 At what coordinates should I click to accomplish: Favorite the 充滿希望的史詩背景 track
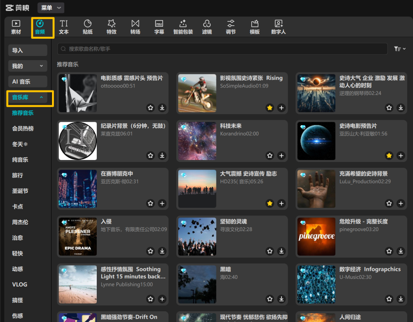coord(389,203)
